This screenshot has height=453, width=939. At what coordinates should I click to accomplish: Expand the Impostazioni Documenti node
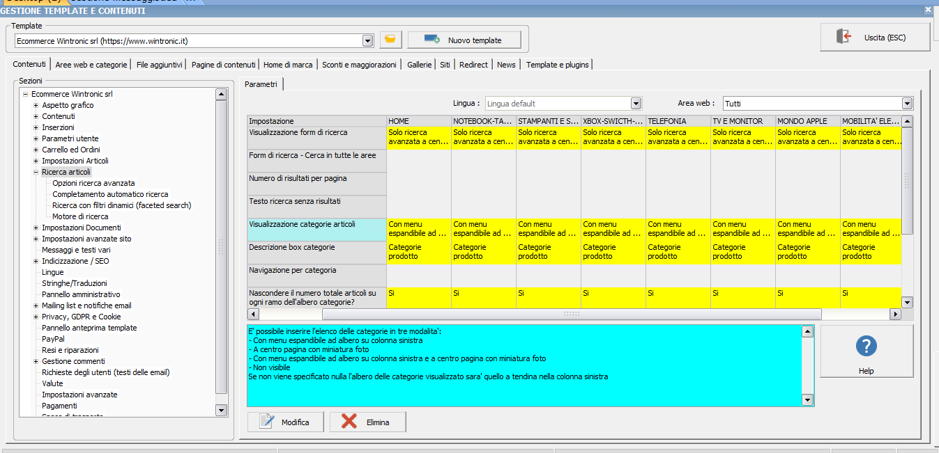point(36,228)
